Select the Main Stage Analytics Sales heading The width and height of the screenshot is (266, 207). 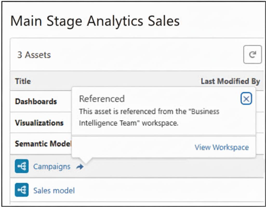pos(95,21)
